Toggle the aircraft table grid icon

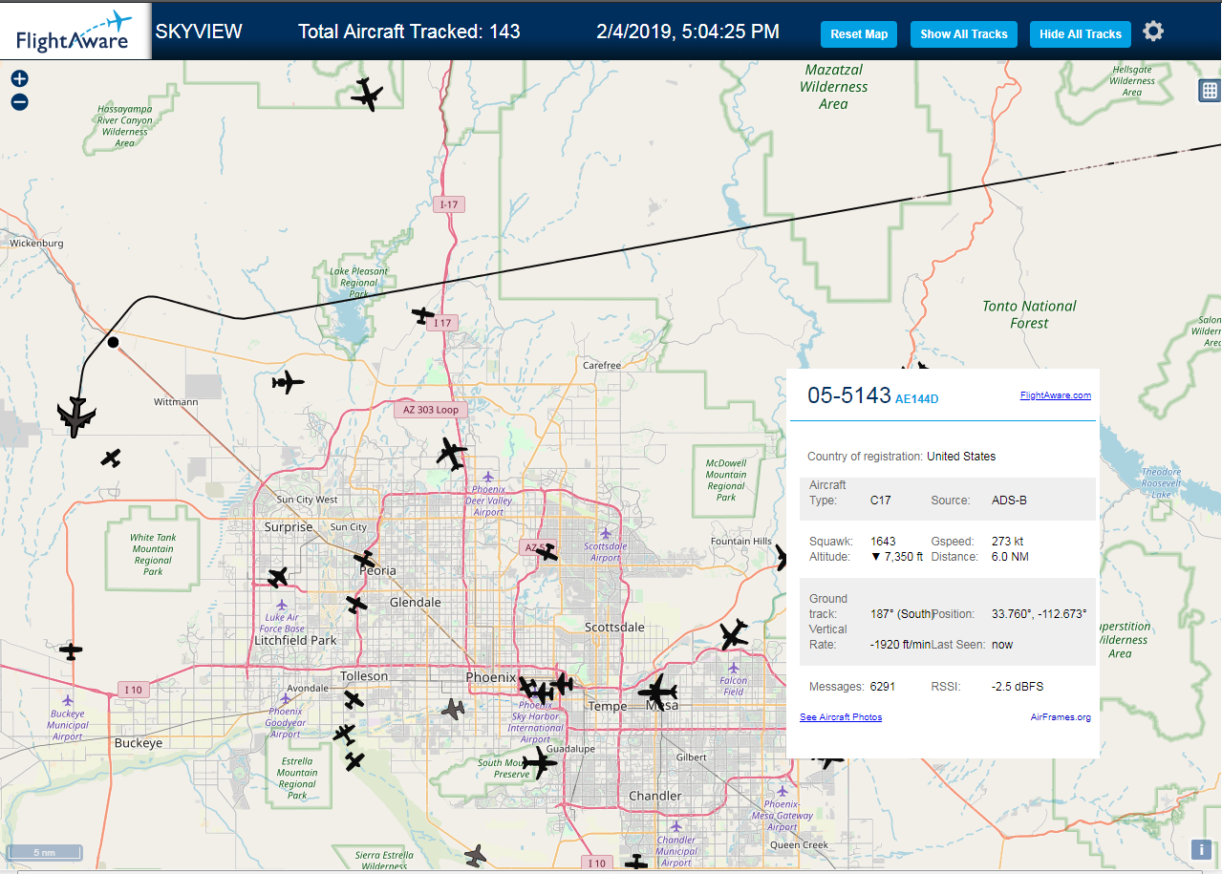1210,91
